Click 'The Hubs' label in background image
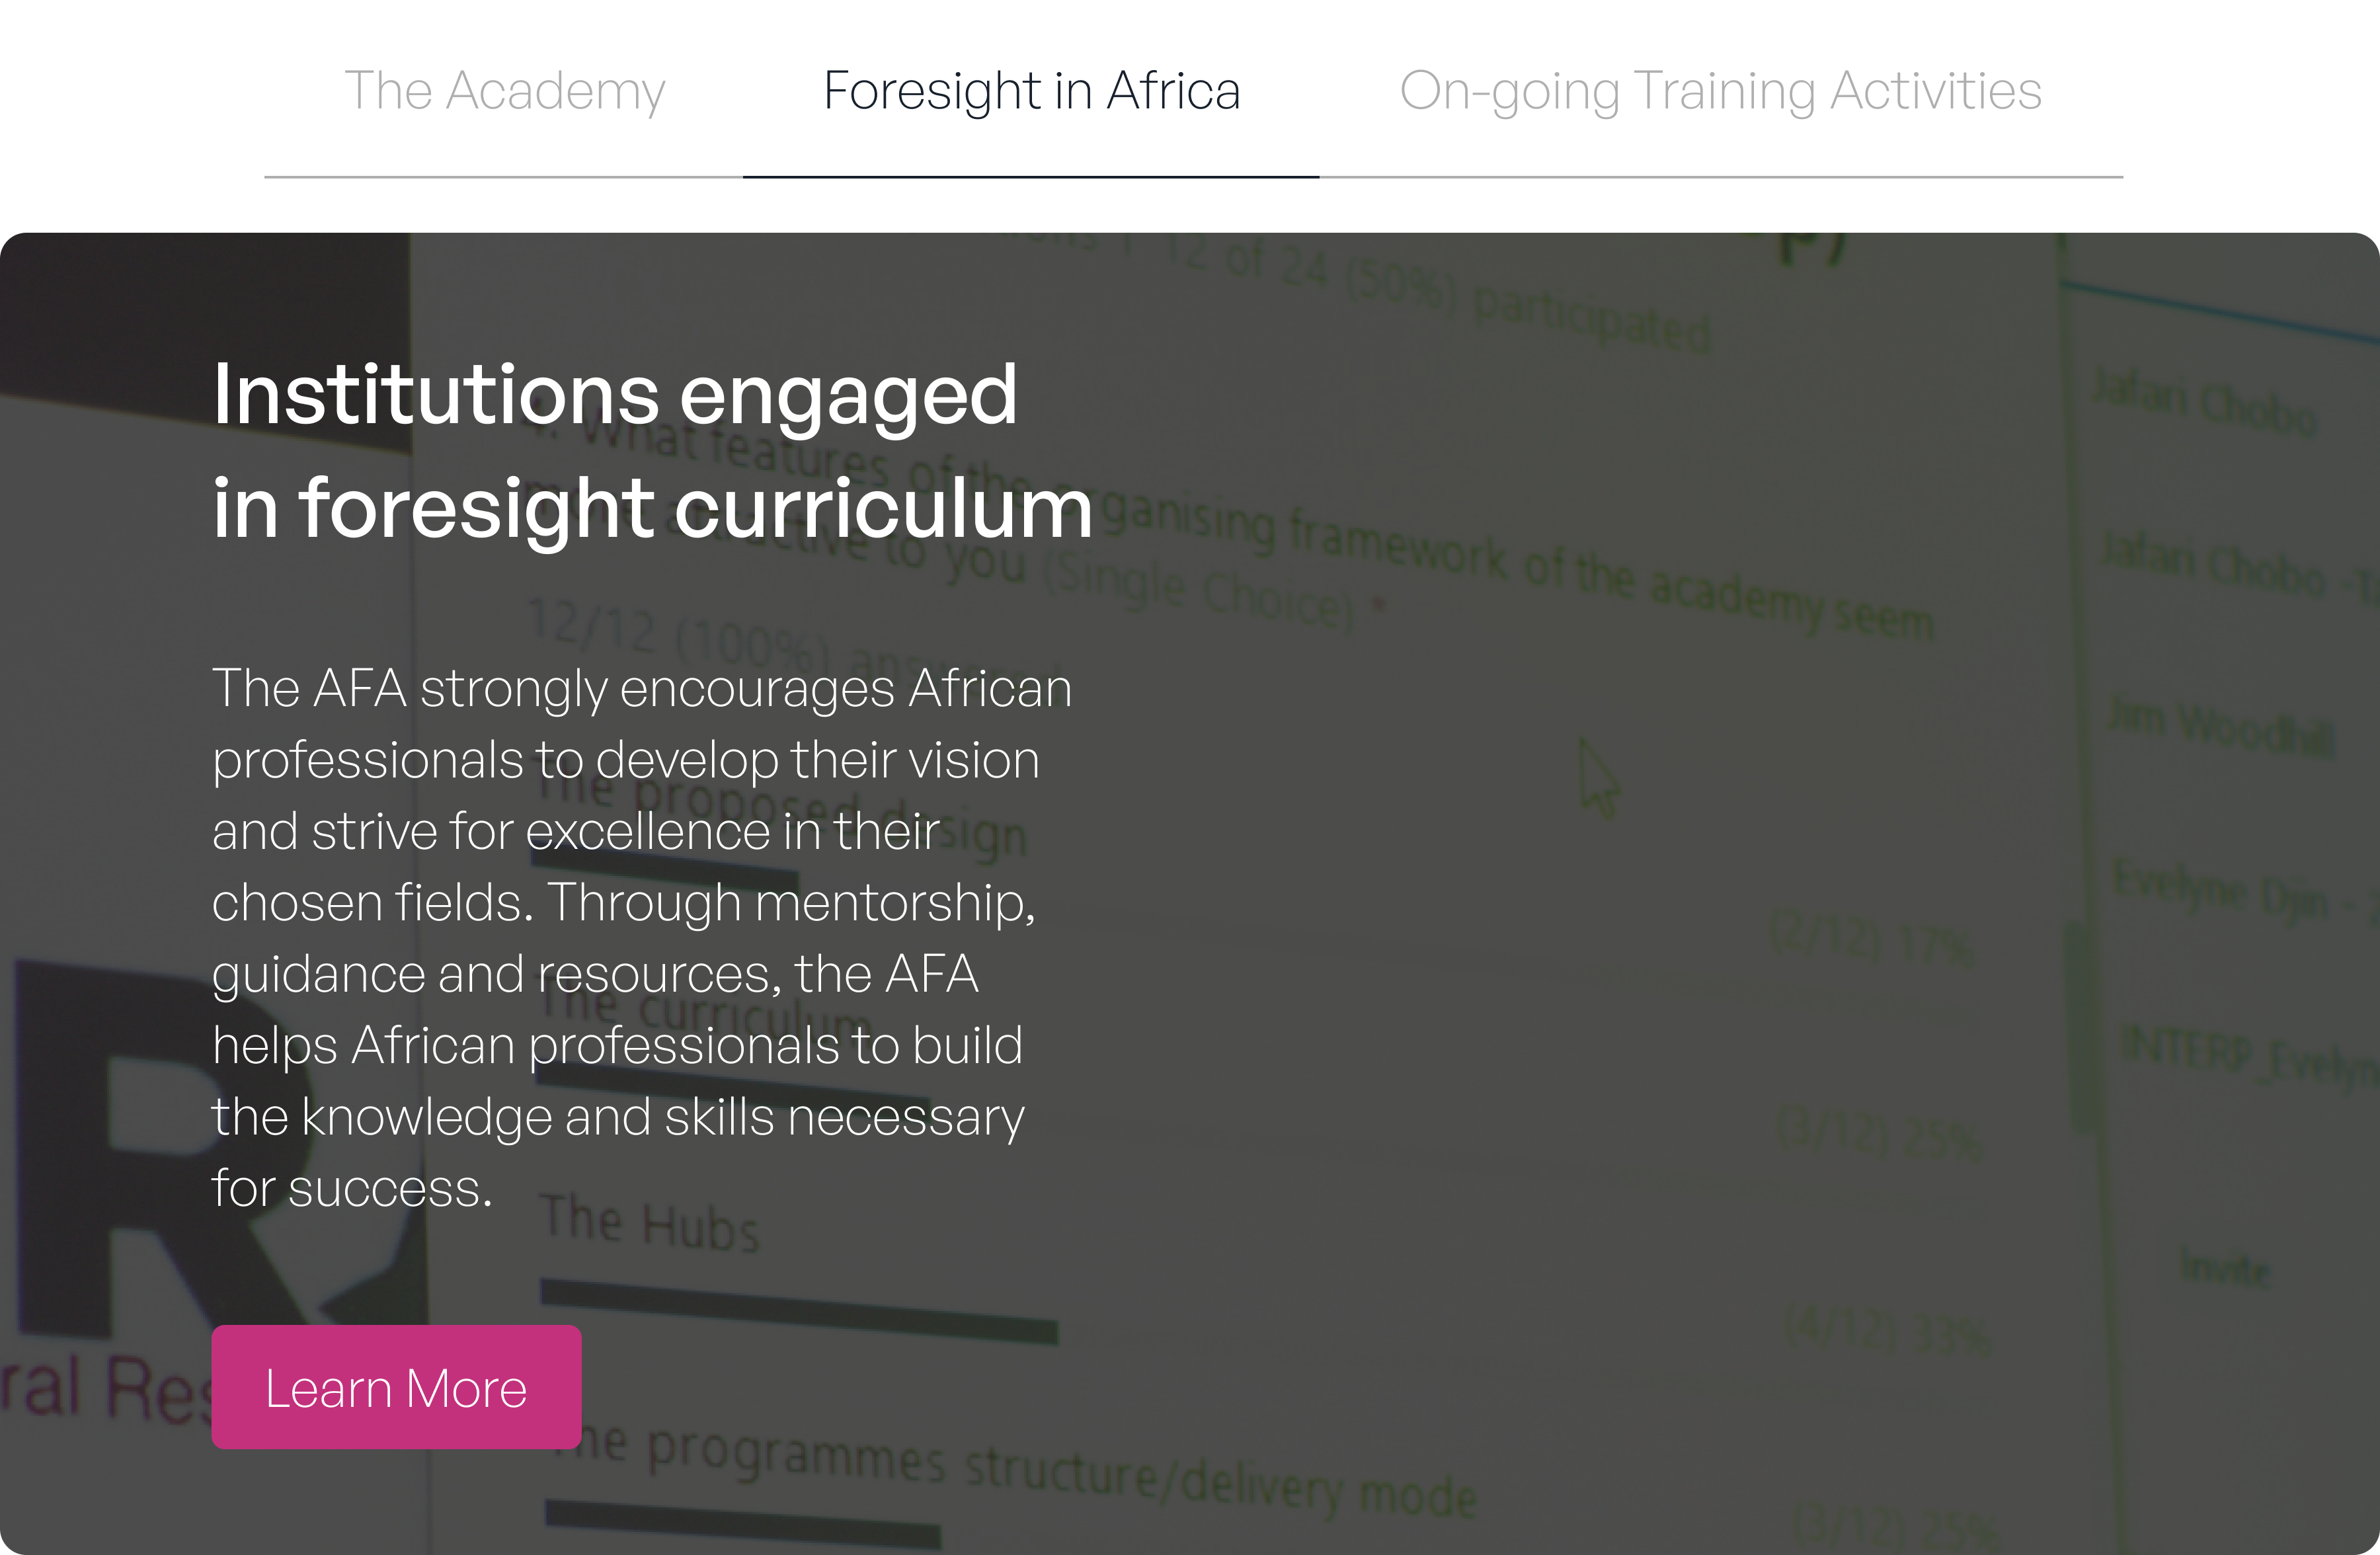2380x1555 pixels. (x=650, y=1223)
